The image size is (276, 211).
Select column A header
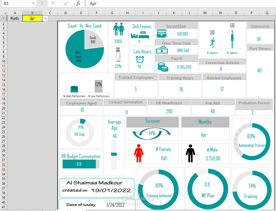coord(15,13)
